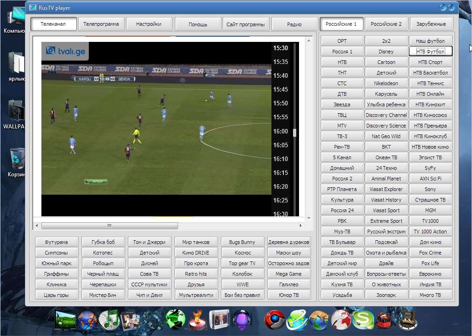Select the Российские 1 channel group

pos(341,24)
